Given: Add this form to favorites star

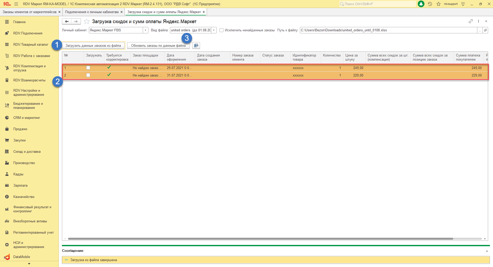Looking at the screenshot, I should 87,21.
